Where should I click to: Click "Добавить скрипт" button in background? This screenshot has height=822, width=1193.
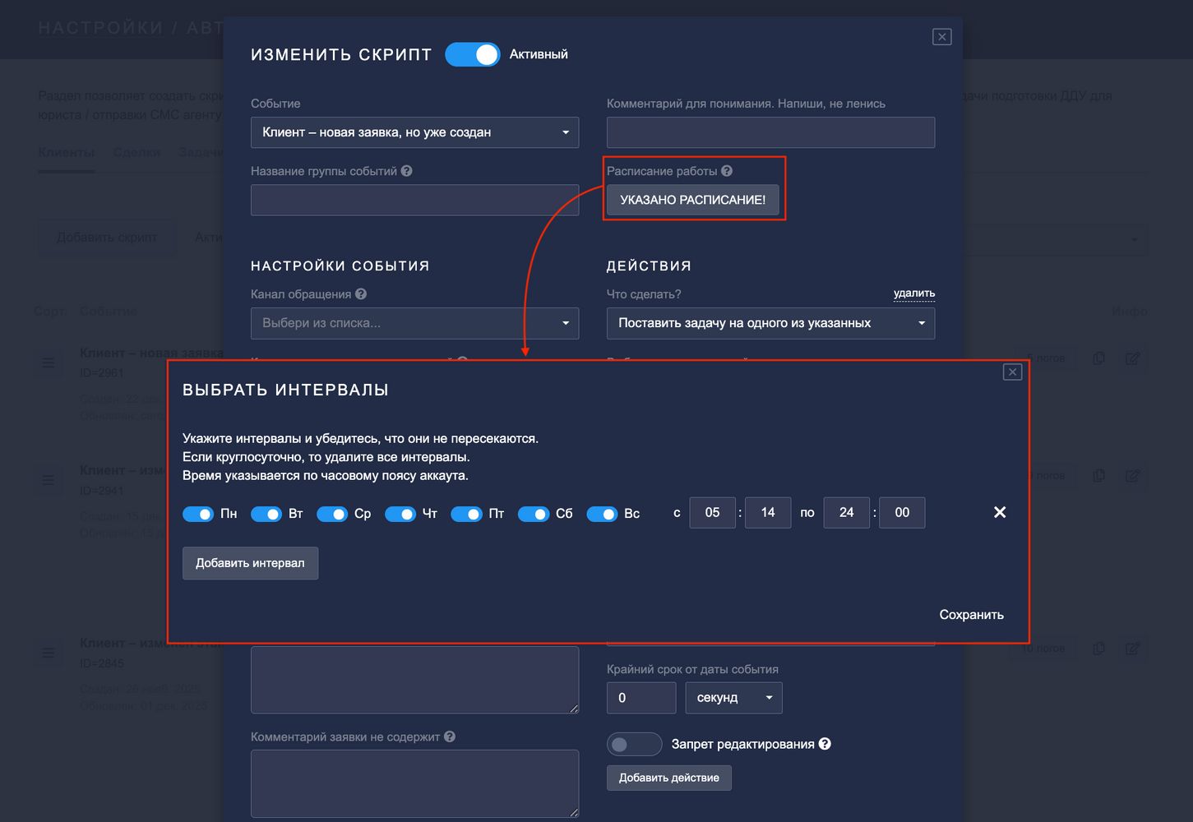pos(107,238)
